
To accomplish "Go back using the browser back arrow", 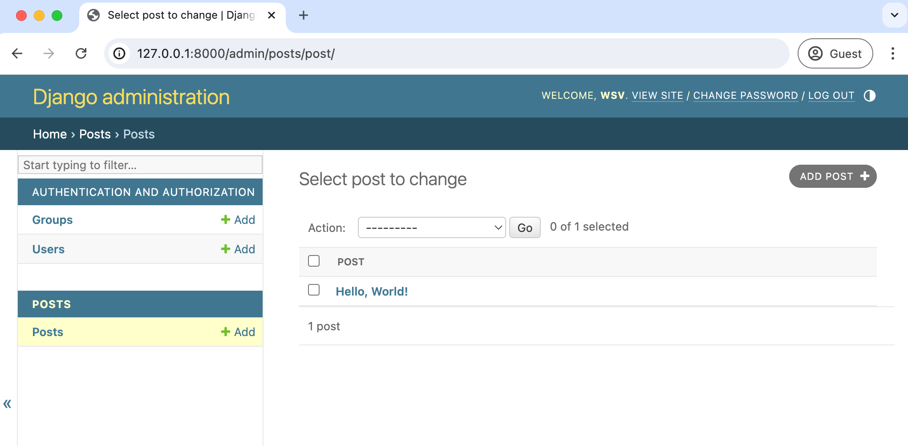I will click(x=17, y=53).
